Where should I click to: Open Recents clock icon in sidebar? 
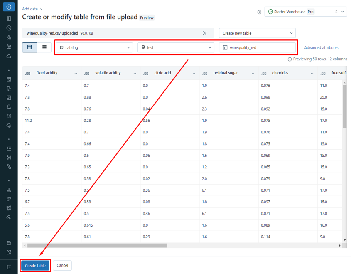9,28
